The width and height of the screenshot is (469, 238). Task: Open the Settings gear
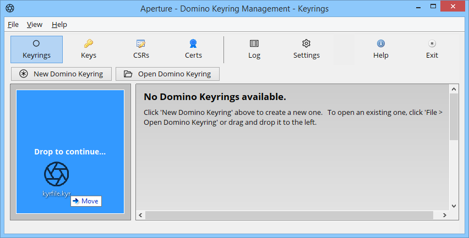click(x=306, y=49)
